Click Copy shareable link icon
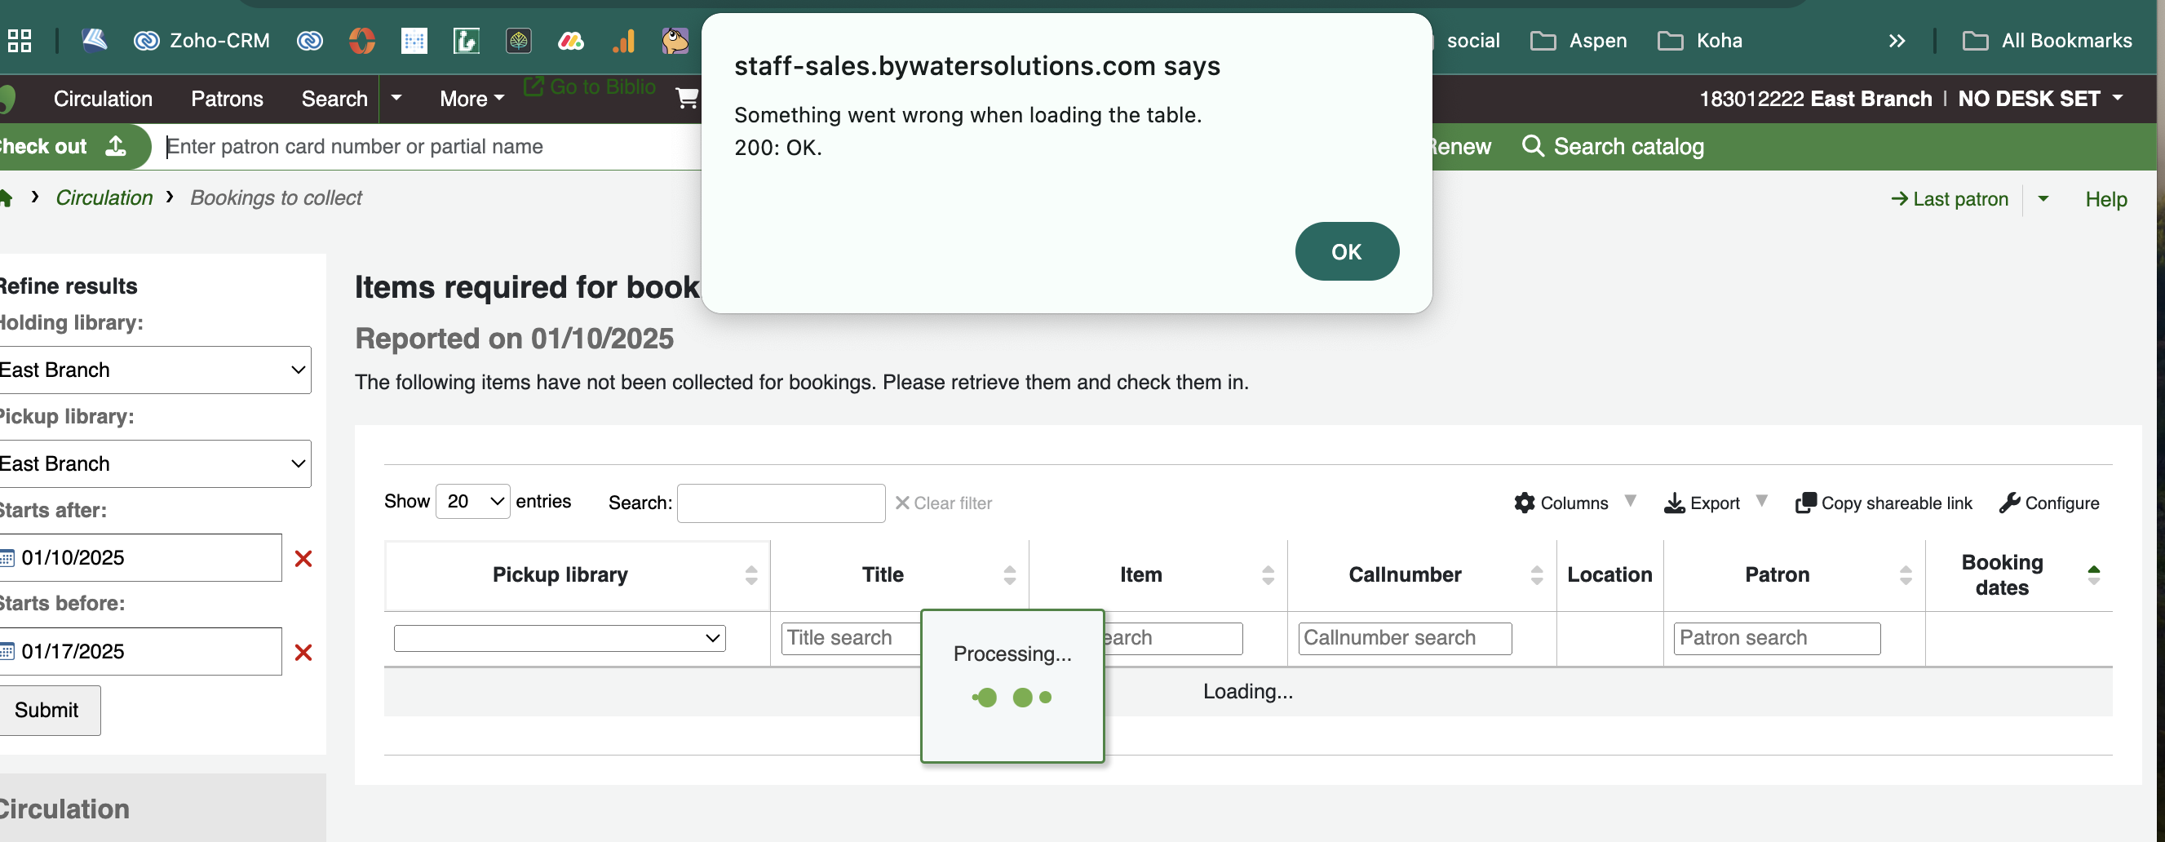Screen dimensions: 2165x842 pyautogui.click(x=1804, y=503)
